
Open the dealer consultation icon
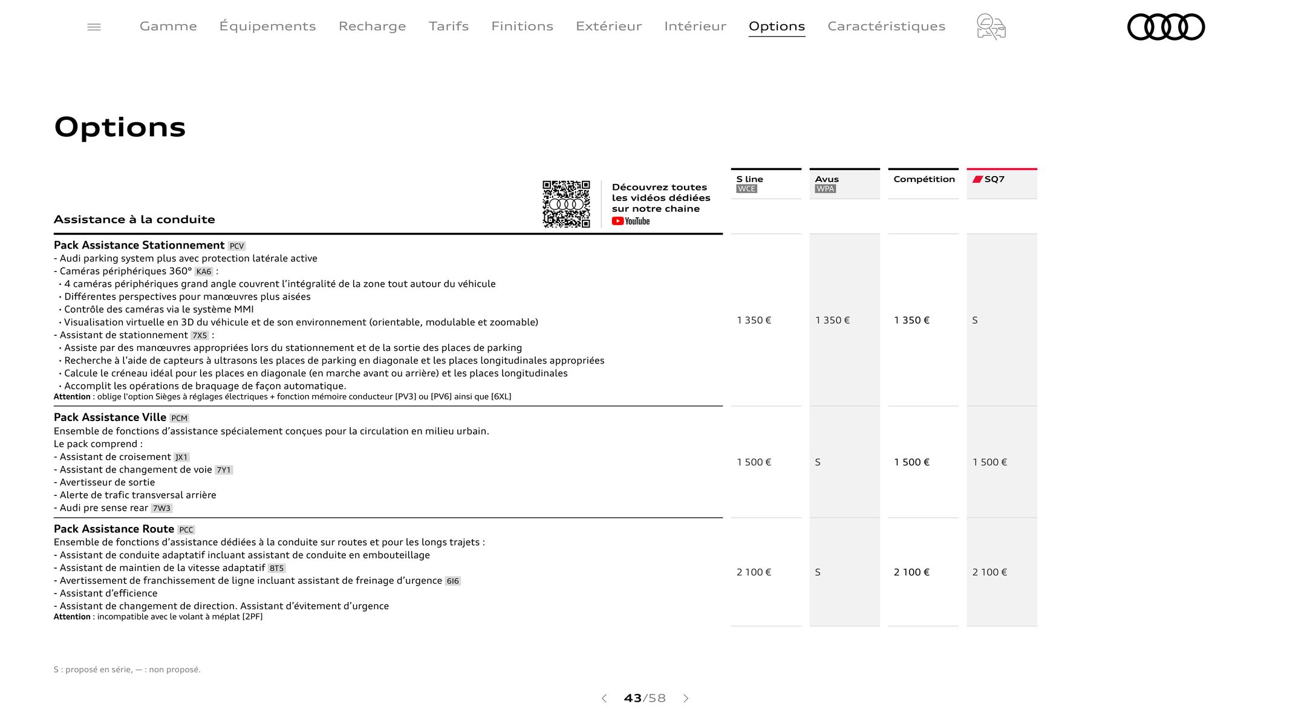(x=991, y=27)
